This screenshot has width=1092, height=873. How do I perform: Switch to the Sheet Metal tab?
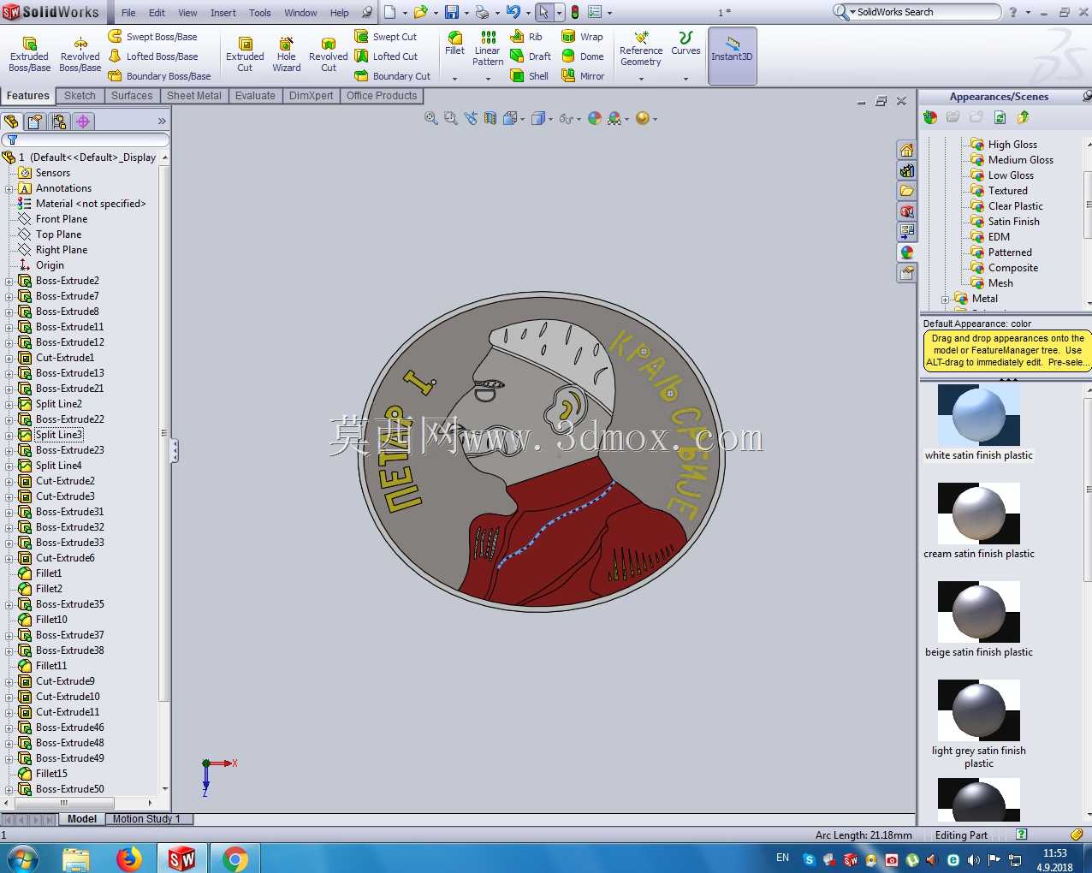194,96
